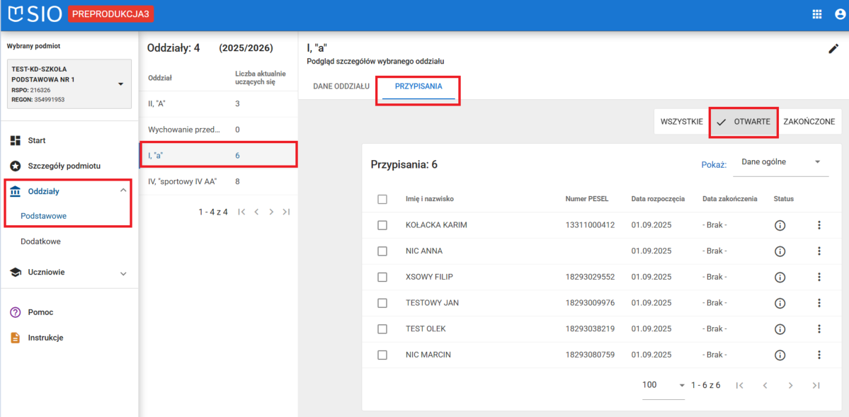The image size is (849, 417).
Task: Expand the Uczniowie sidebar section
Action: (123, 273)
